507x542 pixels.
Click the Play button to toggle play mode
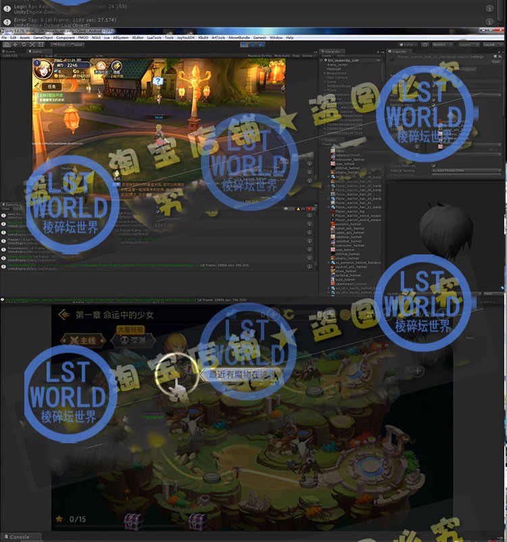point(245,45)
